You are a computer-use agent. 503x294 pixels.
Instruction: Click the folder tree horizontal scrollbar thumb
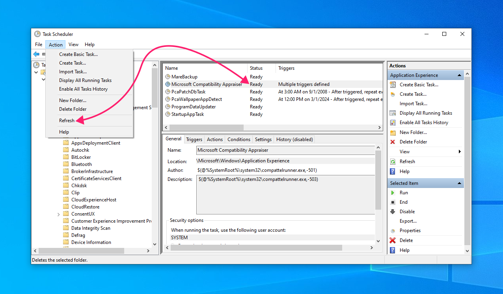pos(81,251)
